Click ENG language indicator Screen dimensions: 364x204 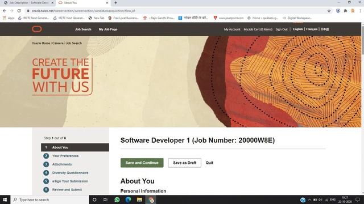tap(333, 199)
